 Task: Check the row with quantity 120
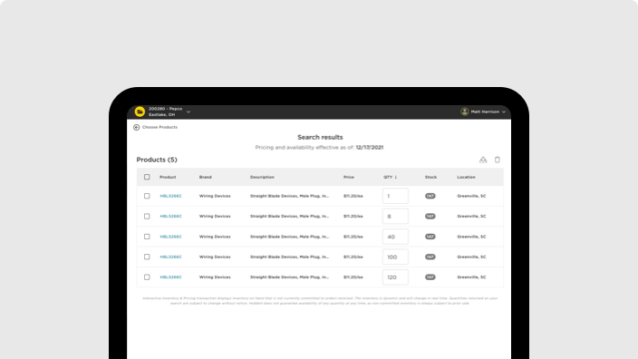coord(147,277)
